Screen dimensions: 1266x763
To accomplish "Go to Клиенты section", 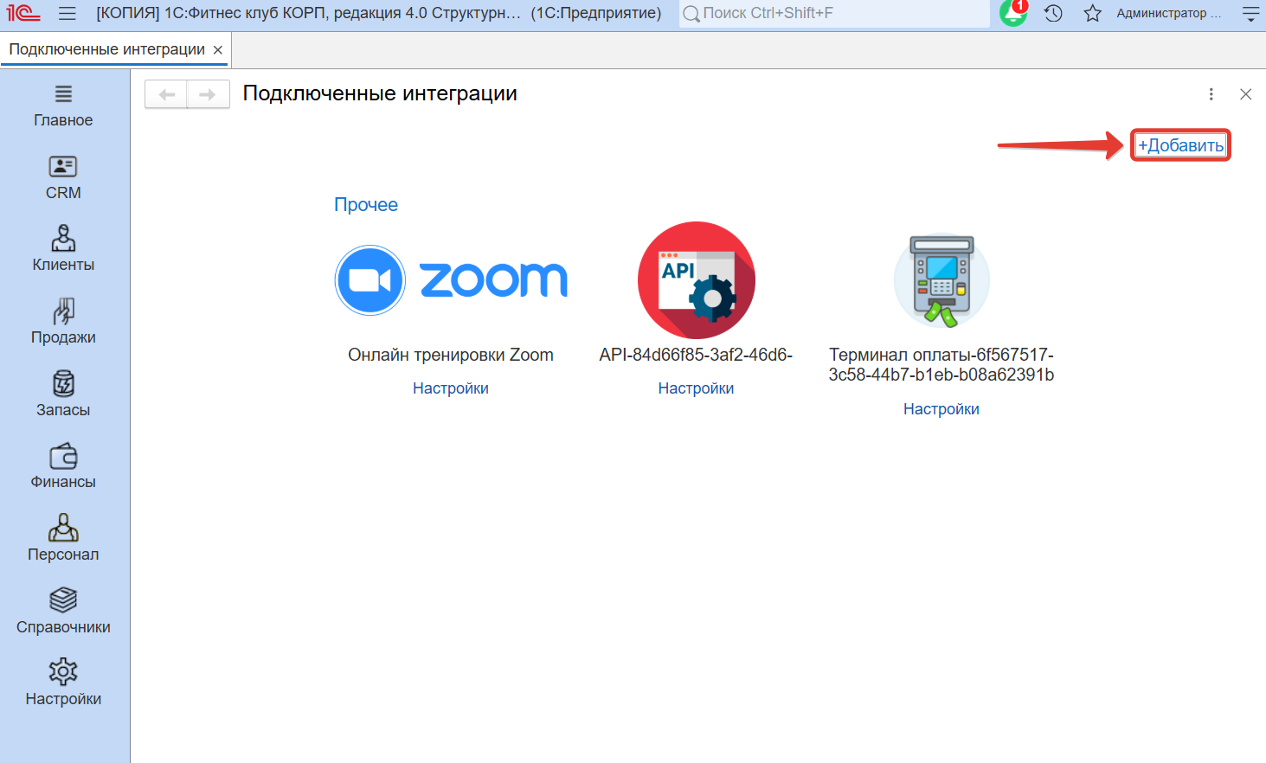I will pos(63,249).
